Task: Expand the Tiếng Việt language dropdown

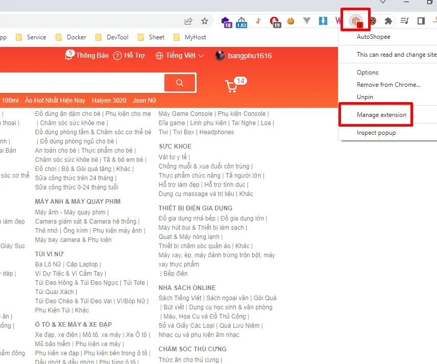Action: tap(201, 56)
